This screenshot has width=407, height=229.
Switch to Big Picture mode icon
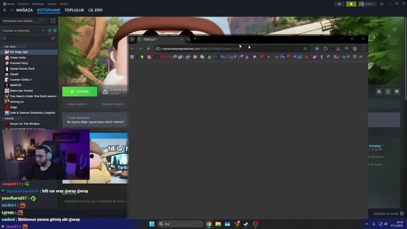(382, 4)
